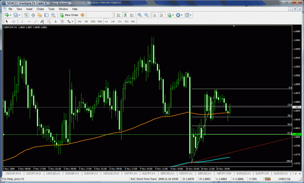The height and width of the screenshot is (183, 304).
Task: Toggle the Terminal window icon
Action: pos(46,15)
